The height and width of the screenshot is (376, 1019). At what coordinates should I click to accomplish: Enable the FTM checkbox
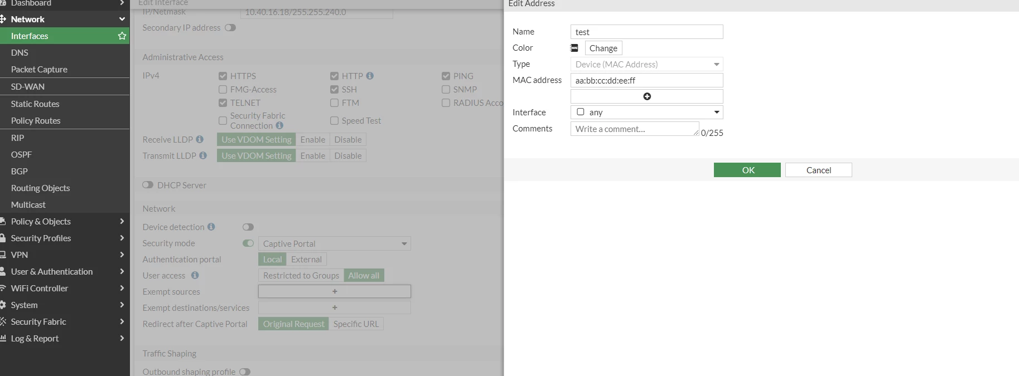pos(335,102)
